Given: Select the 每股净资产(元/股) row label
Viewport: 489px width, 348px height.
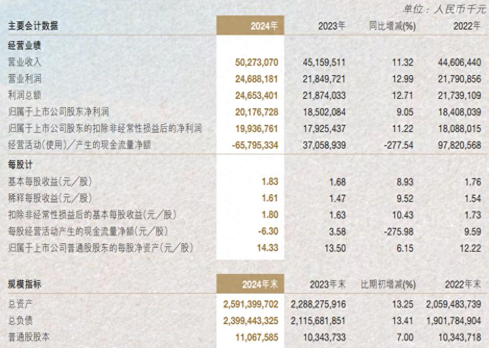Looking at the screenshot, I should (101, 248).
